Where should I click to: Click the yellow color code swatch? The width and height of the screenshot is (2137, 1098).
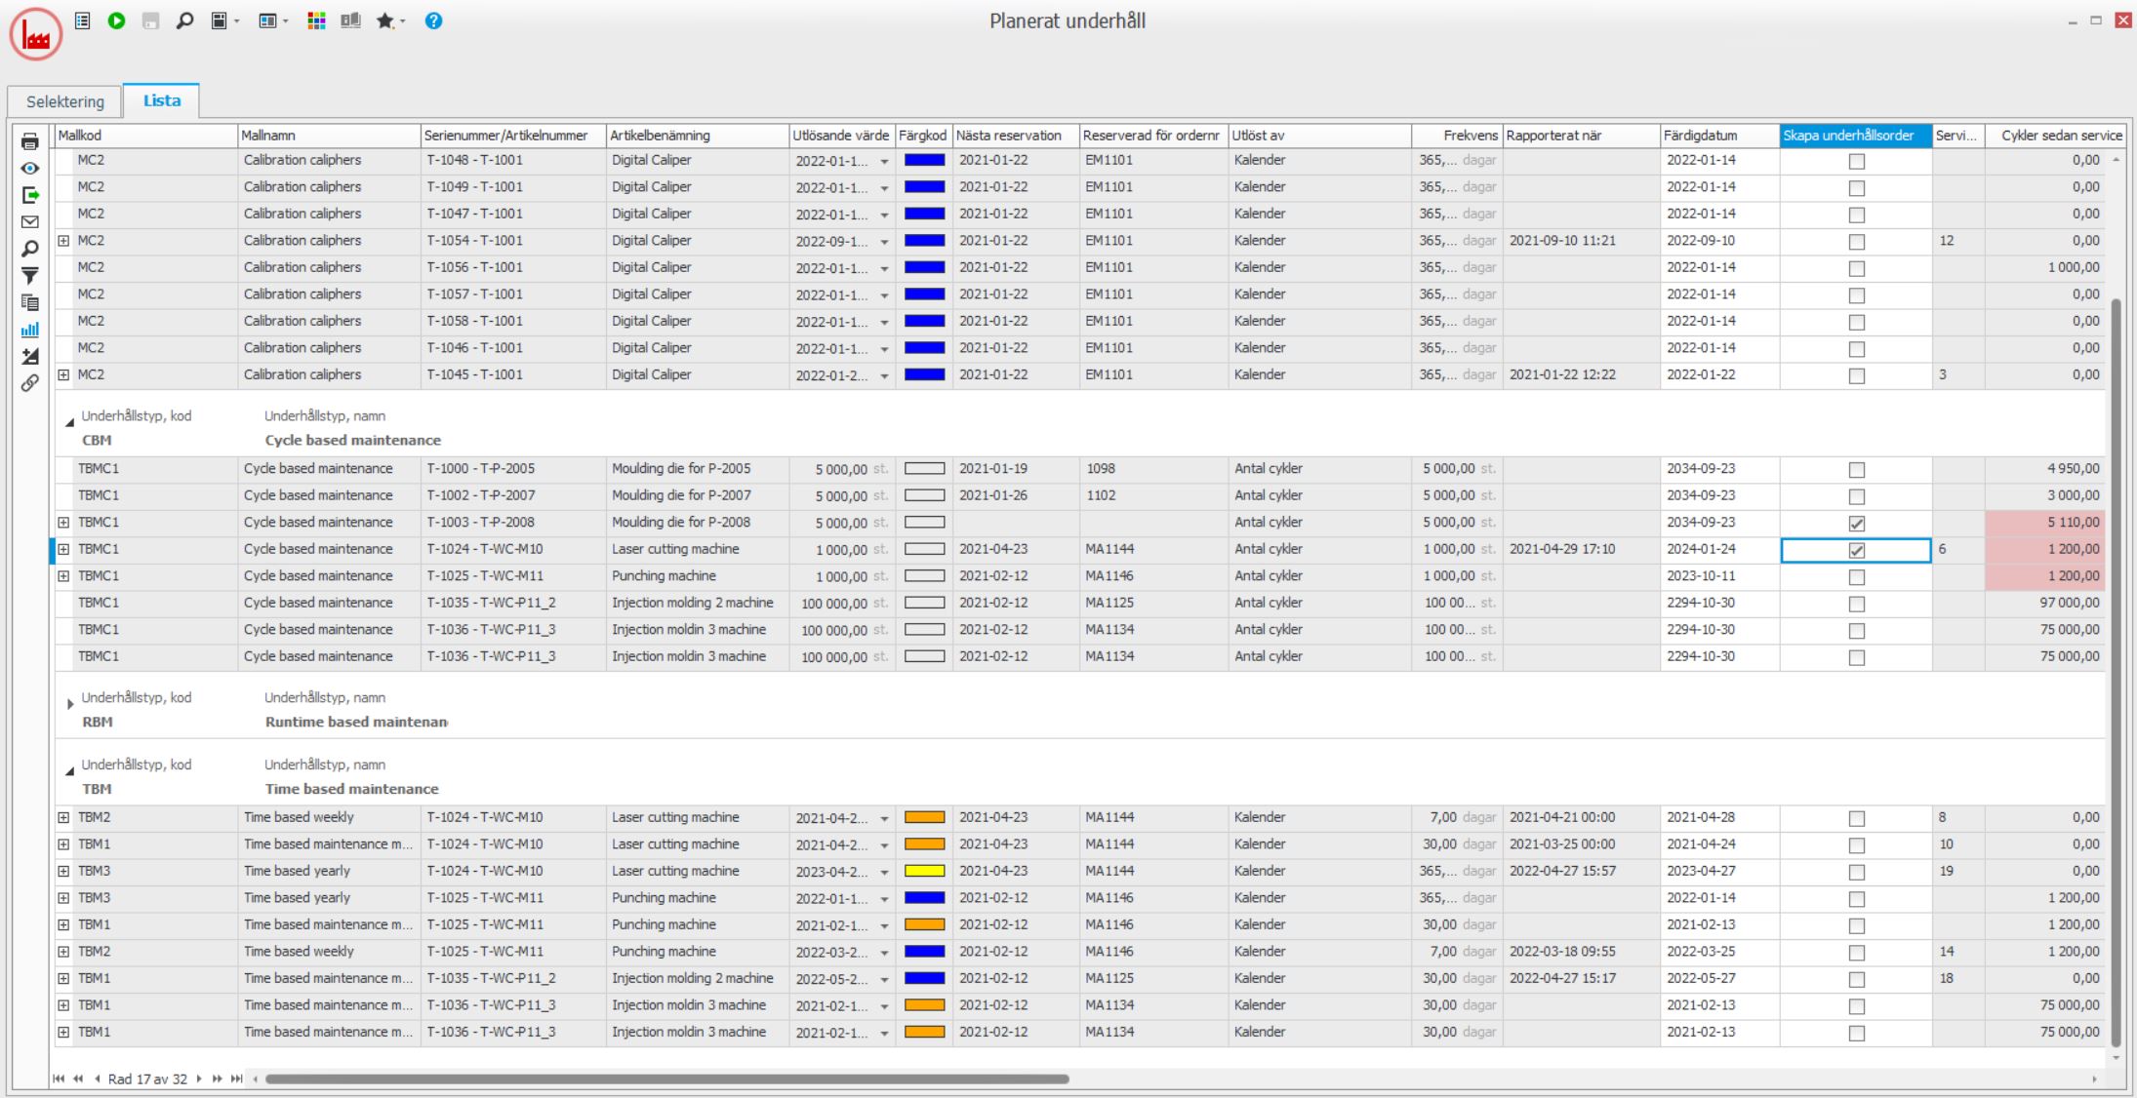(x=924, y=871)
